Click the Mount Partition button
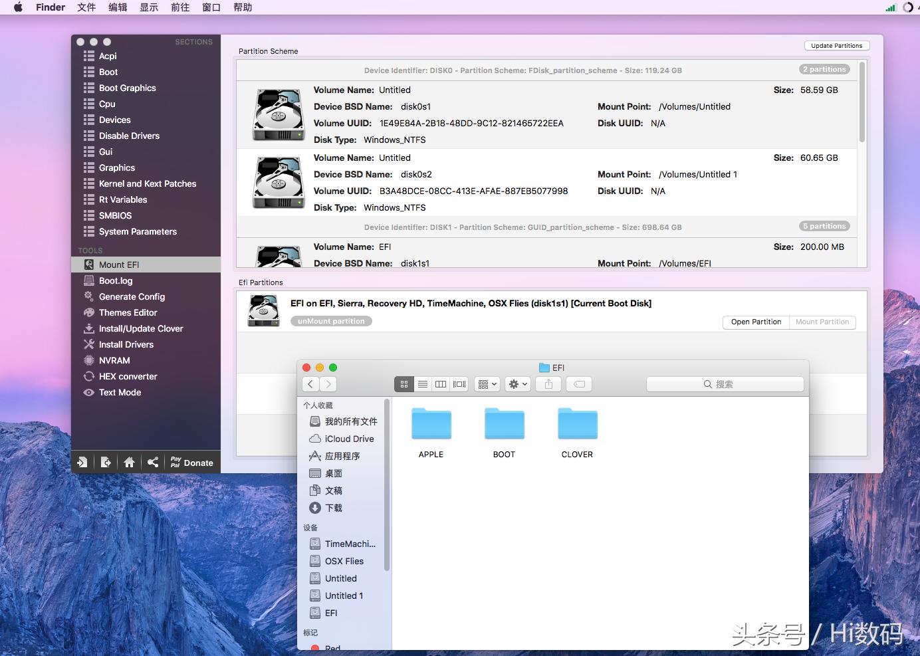920x656 pixels. coord(822,322)
